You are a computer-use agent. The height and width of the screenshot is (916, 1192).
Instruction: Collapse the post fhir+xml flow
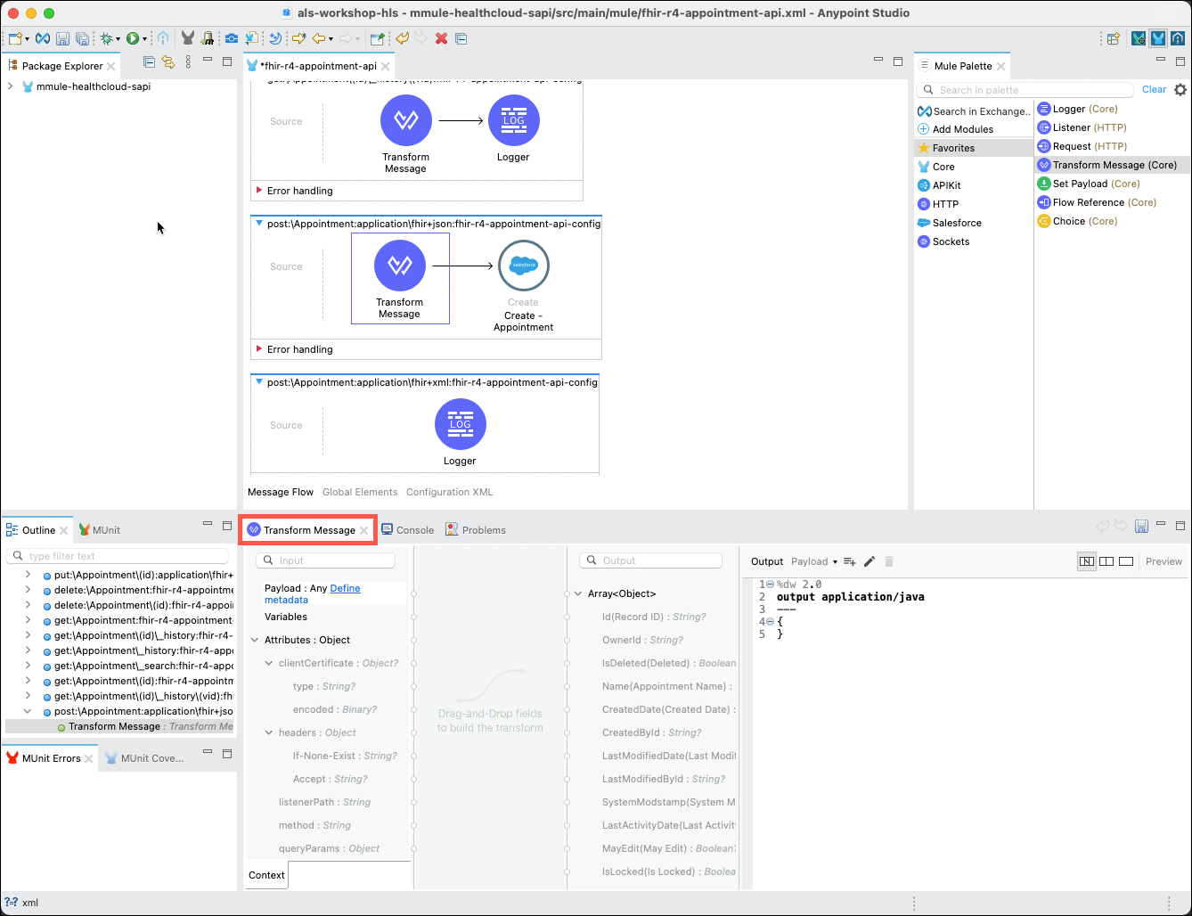[x=259, y=382]
